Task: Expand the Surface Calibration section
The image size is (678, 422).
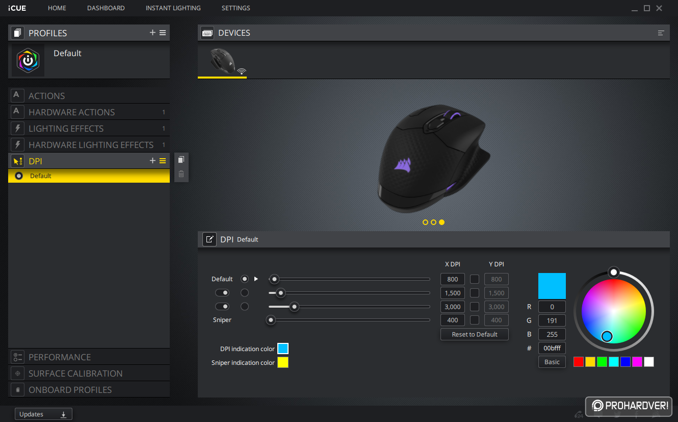Action: 89,373
